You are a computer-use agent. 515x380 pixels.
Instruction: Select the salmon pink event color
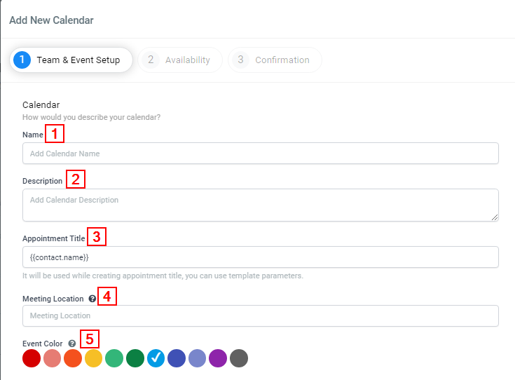pyautogui.click(x=52, y=358)
